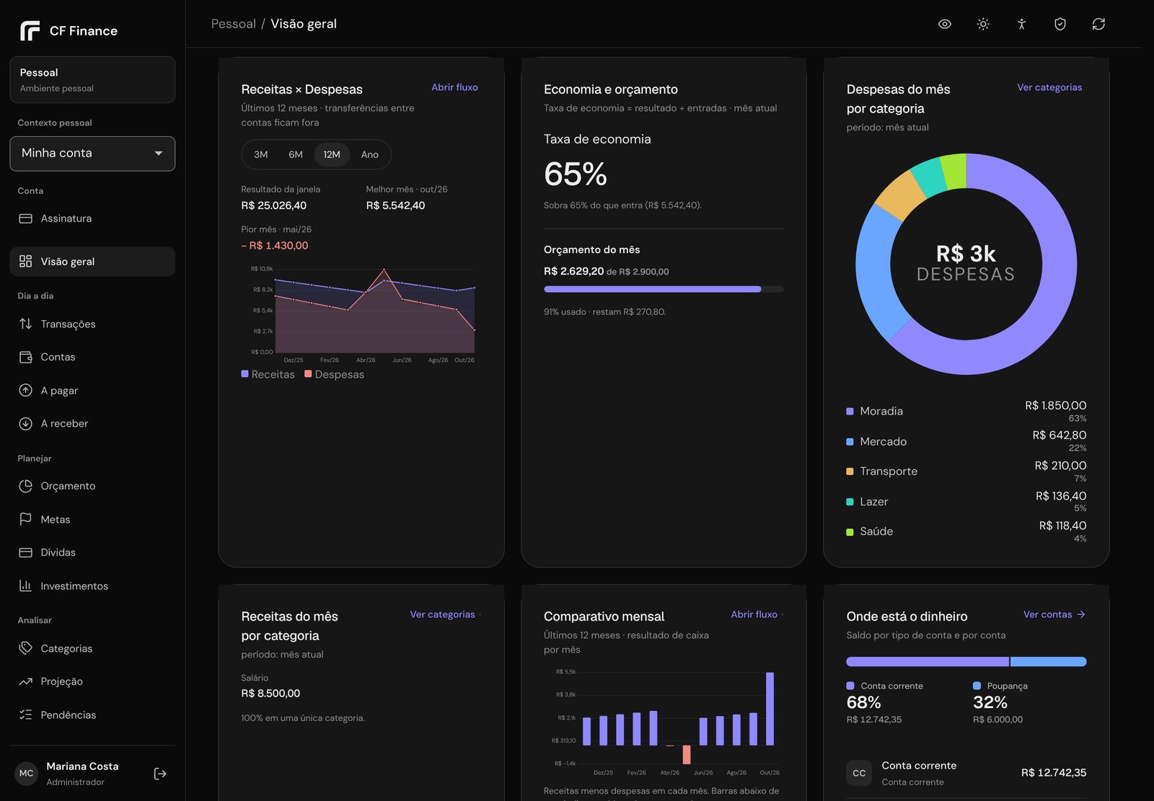Image resolution: width=1154 pixels, height=801 pixels.
Task: Click the Orçamento pie icon
Action: (x=26, y=486)
